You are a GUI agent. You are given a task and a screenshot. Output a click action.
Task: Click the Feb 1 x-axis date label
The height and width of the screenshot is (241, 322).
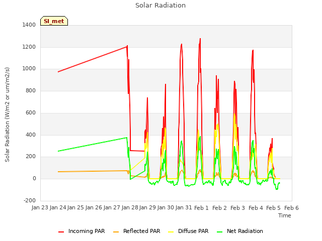(201, 208)
